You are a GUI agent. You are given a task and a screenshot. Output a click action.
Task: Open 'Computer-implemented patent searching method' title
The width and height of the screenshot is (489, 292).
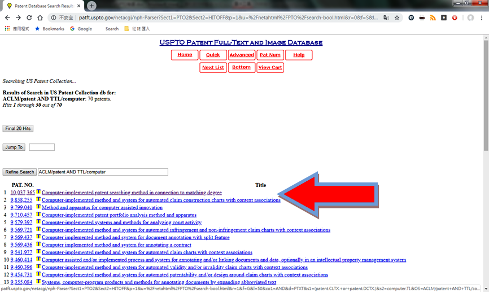pos(132,193)
